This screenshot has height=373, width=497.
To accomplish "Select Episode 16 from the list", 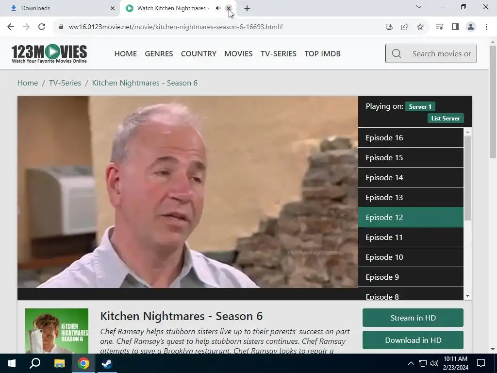I will pyautogui.click(x=411, y=137).
